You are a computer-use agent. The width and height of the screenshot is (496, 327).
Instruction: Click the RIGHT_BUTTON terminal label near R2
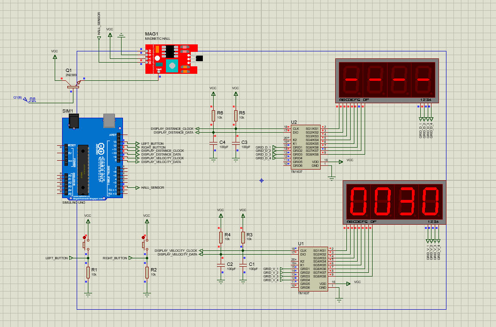coord(115,258)
